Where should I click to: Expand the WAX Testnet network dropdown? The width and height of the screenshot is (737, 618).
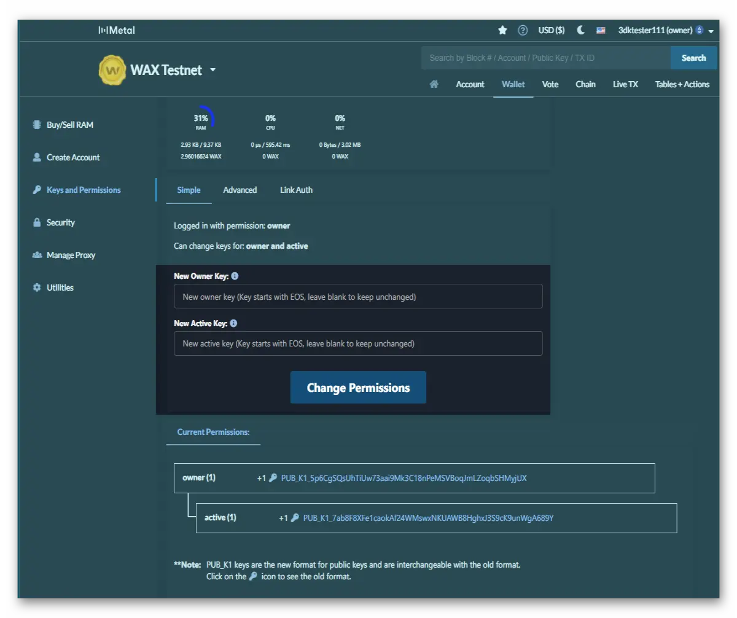213,70
